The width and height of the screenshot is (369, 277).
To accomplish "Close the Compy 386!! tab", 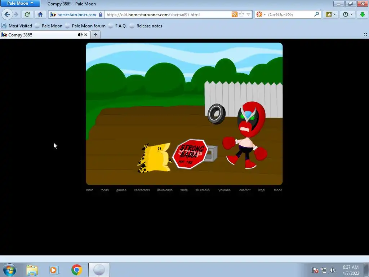I will [x=86, y=35].
